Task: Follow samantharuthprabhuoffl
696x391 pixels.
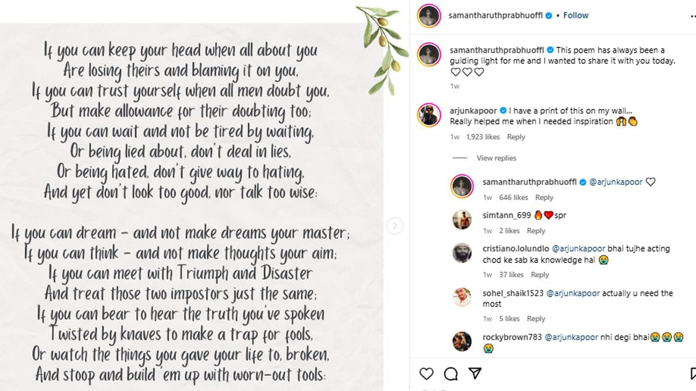Action: point(576,16)
